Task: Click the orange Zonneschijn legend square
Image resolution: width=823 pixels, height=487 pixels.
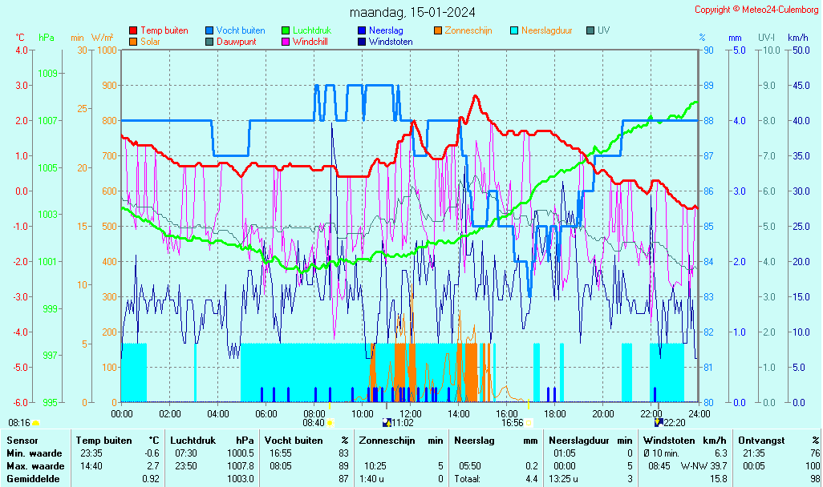Action: tap(438, 30)
